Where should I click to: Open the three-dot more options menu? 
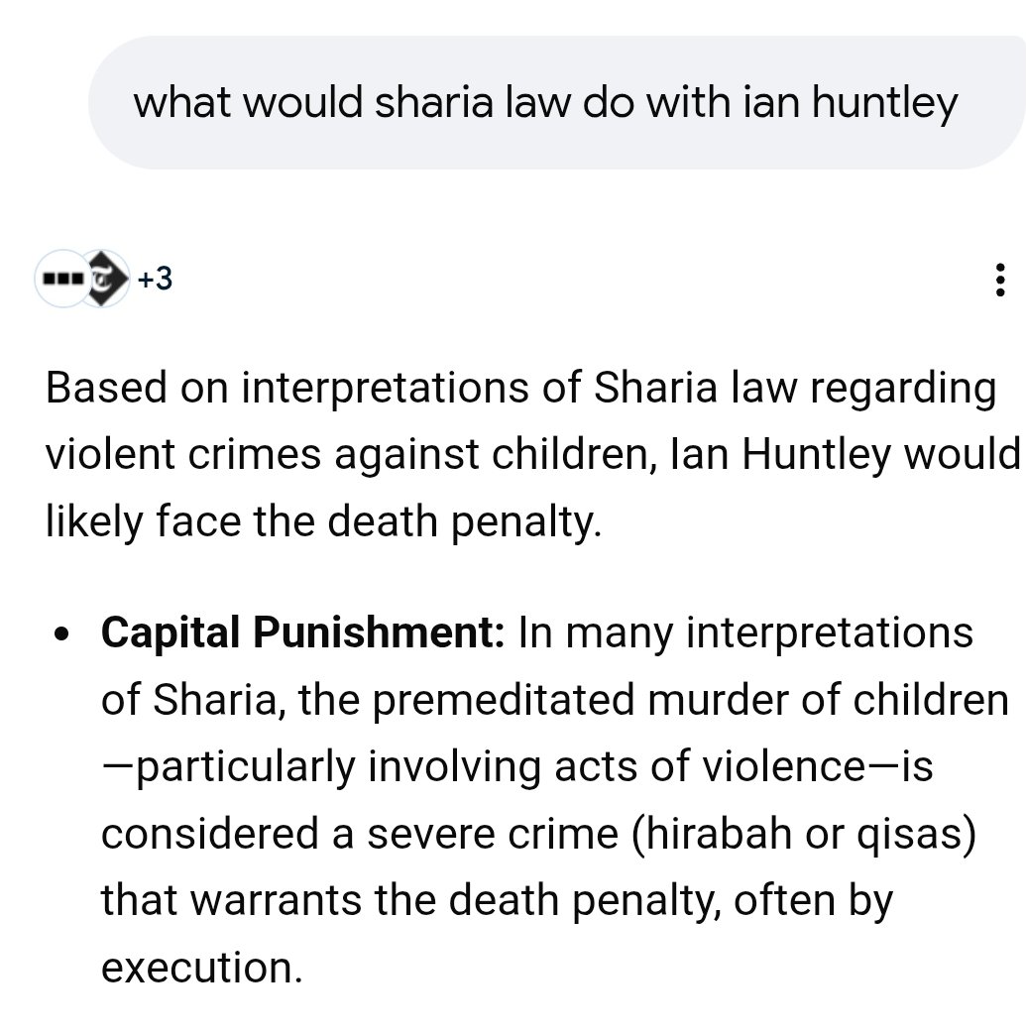click(999, 281)
